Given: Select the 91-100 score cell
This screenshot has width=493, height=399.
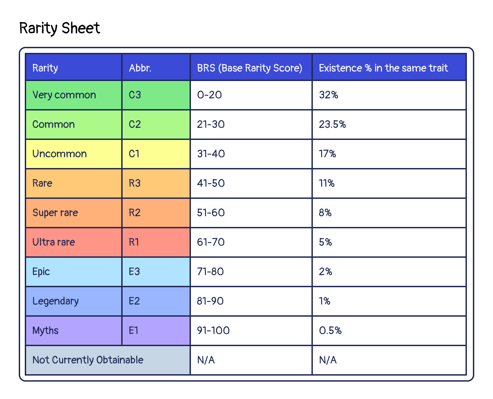Looking at the screenshot, I should 251,331.
